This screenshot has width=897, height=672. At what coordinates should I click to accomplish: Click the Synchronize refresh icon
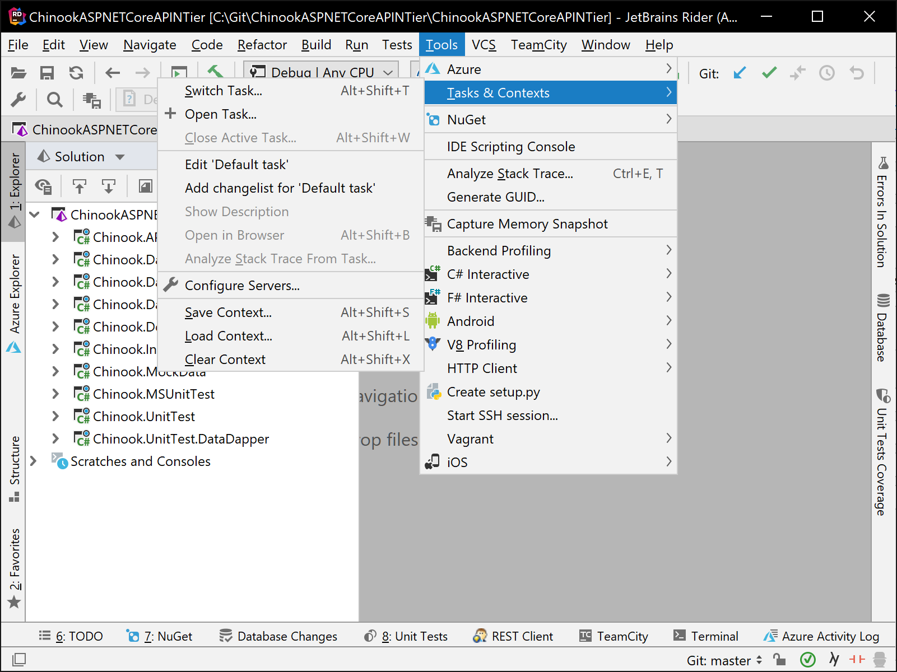76,73
